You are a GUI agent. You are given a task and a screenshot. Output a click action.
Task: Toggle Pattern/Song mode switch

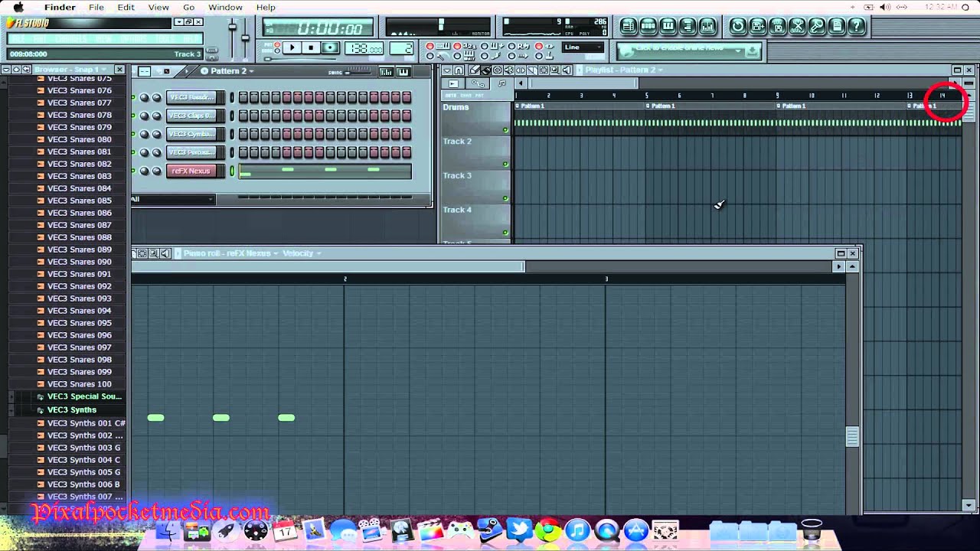pyautogui.click(x=277, y=47)
